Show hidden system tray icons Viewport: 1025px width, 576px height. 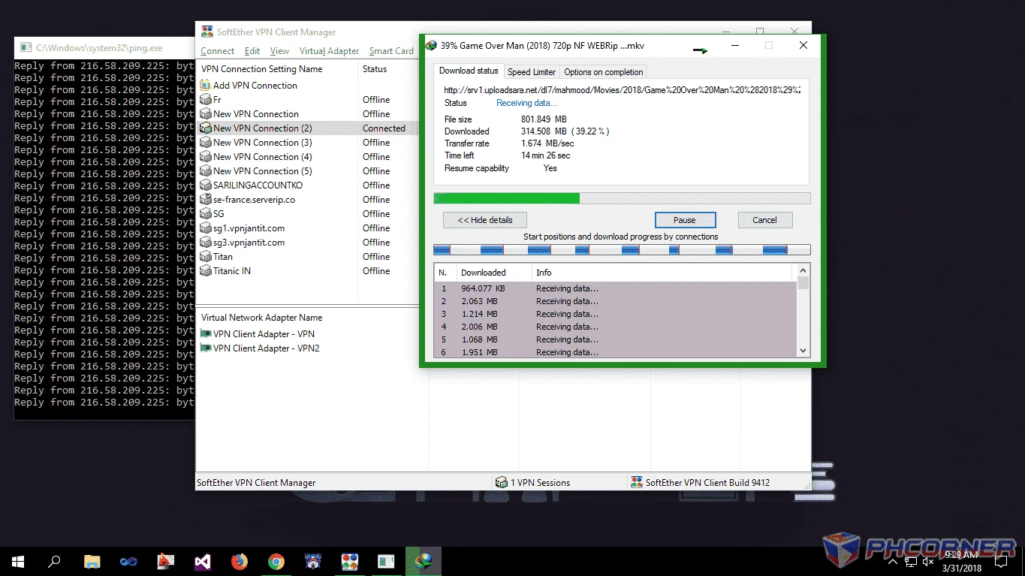[x=893, y=561]
